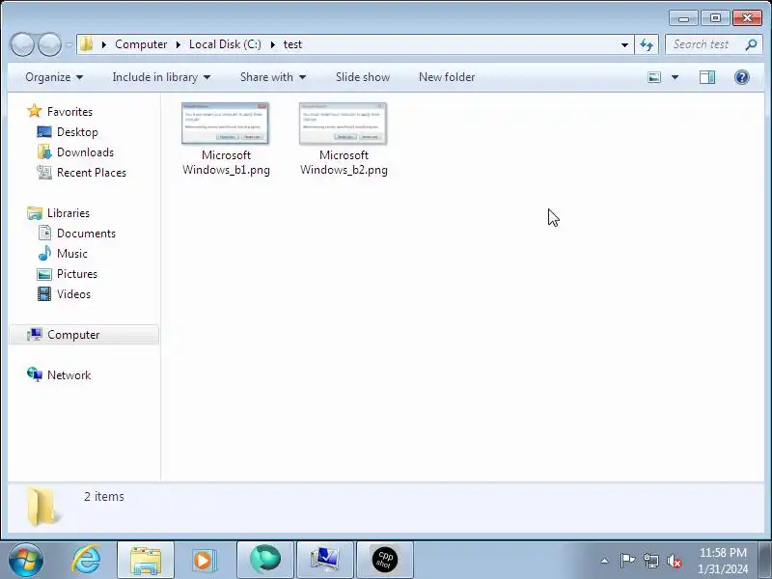Expand the arrow after Local Disk breadcrumb

[x=273, y=44]
